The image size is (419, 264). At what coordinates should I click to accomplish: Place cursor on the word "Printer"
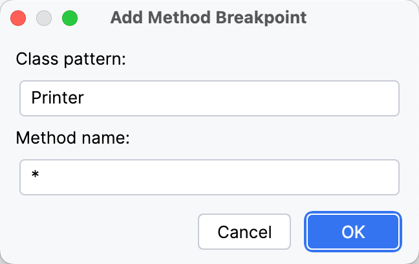click(x=58, y=98)
